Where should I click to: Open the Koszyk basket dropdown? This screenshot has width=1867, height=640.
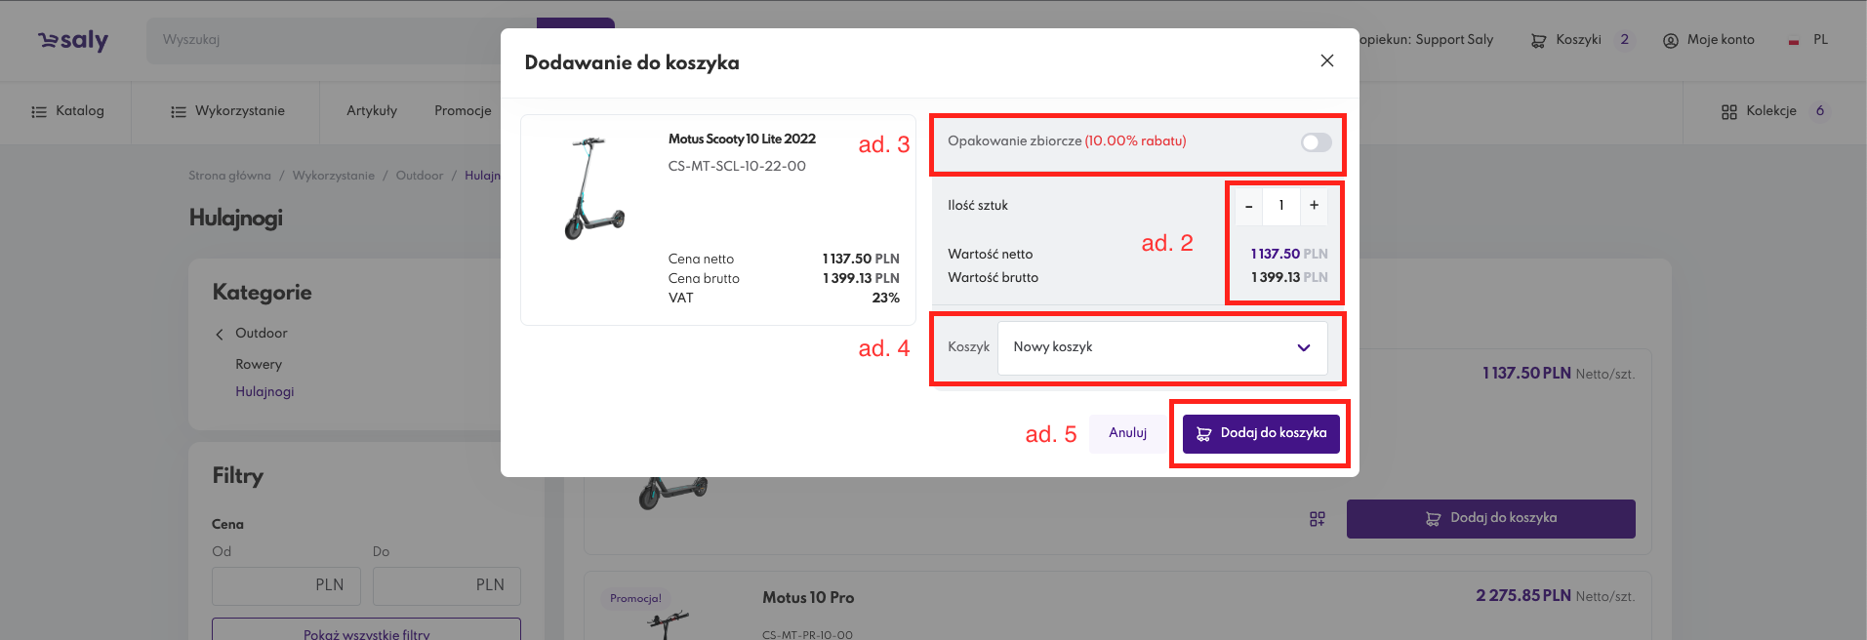(x=1161, y=347)
